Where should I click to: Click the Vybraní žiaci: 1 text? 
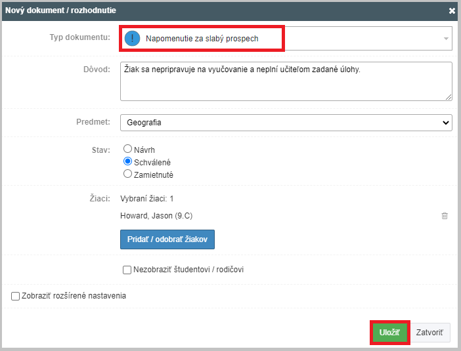(146, 199)
